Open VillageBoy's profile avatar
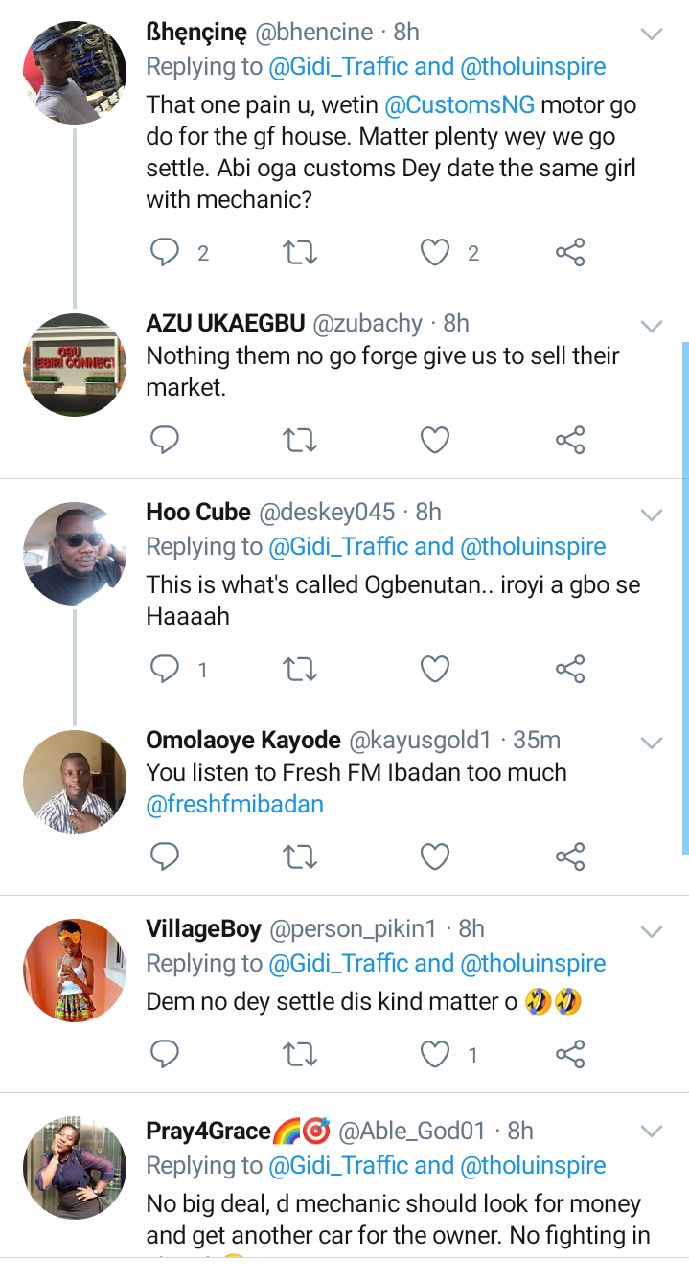The height and width of the screenshot is (1281, 689). (75, 971)
